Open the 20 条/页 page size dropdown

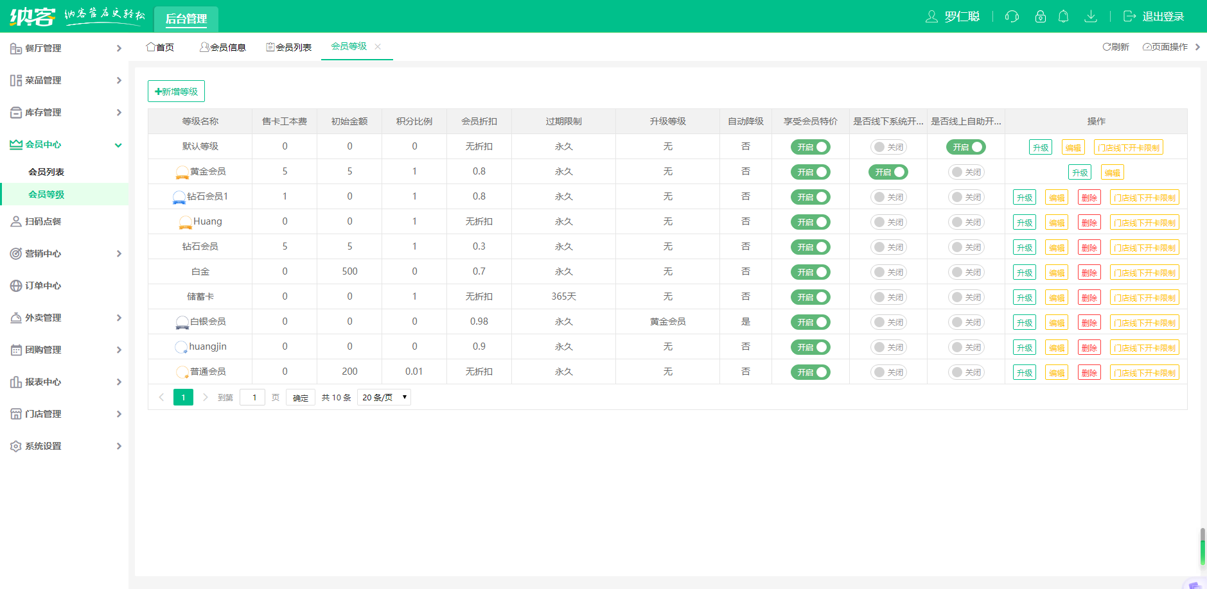(384, 397)
